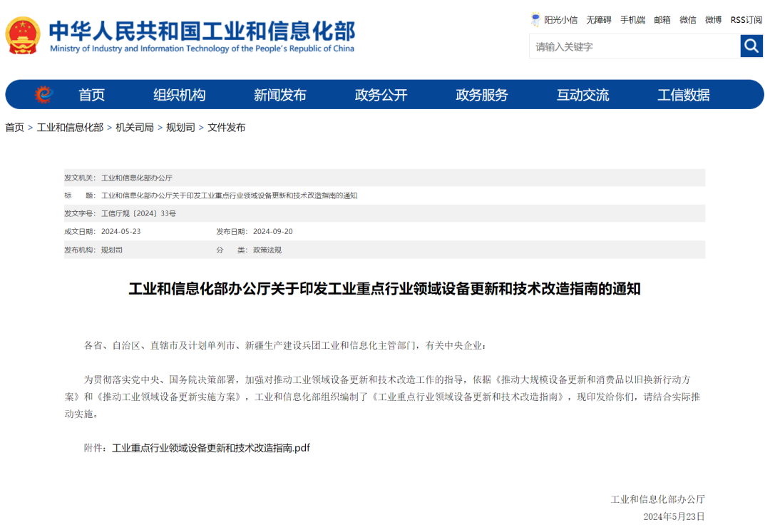Click the search magnifier icon
This screenshot has width=770, height=530.
[x=751, y=46]
